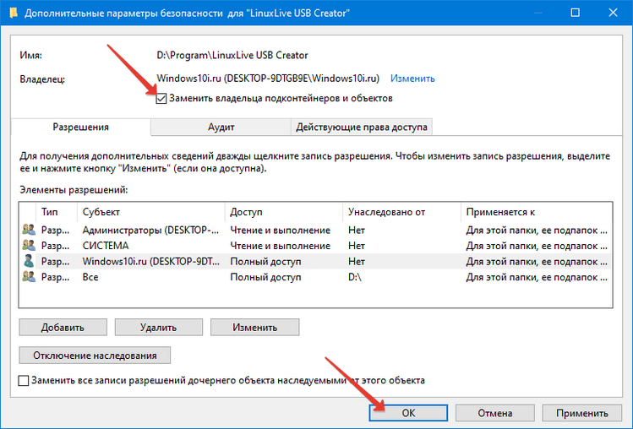Screen dimensions: 633x429
Task: Click 'Чтение и выполнение' in the СИСТЕМА row
Action: pos(281,246)
